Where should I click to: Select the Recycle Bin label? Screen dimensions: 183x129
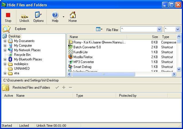(x=22, y=55)
